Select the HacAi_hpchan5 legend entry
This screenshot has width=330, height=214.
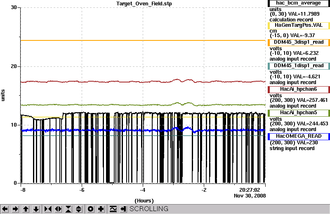[298, 113]
